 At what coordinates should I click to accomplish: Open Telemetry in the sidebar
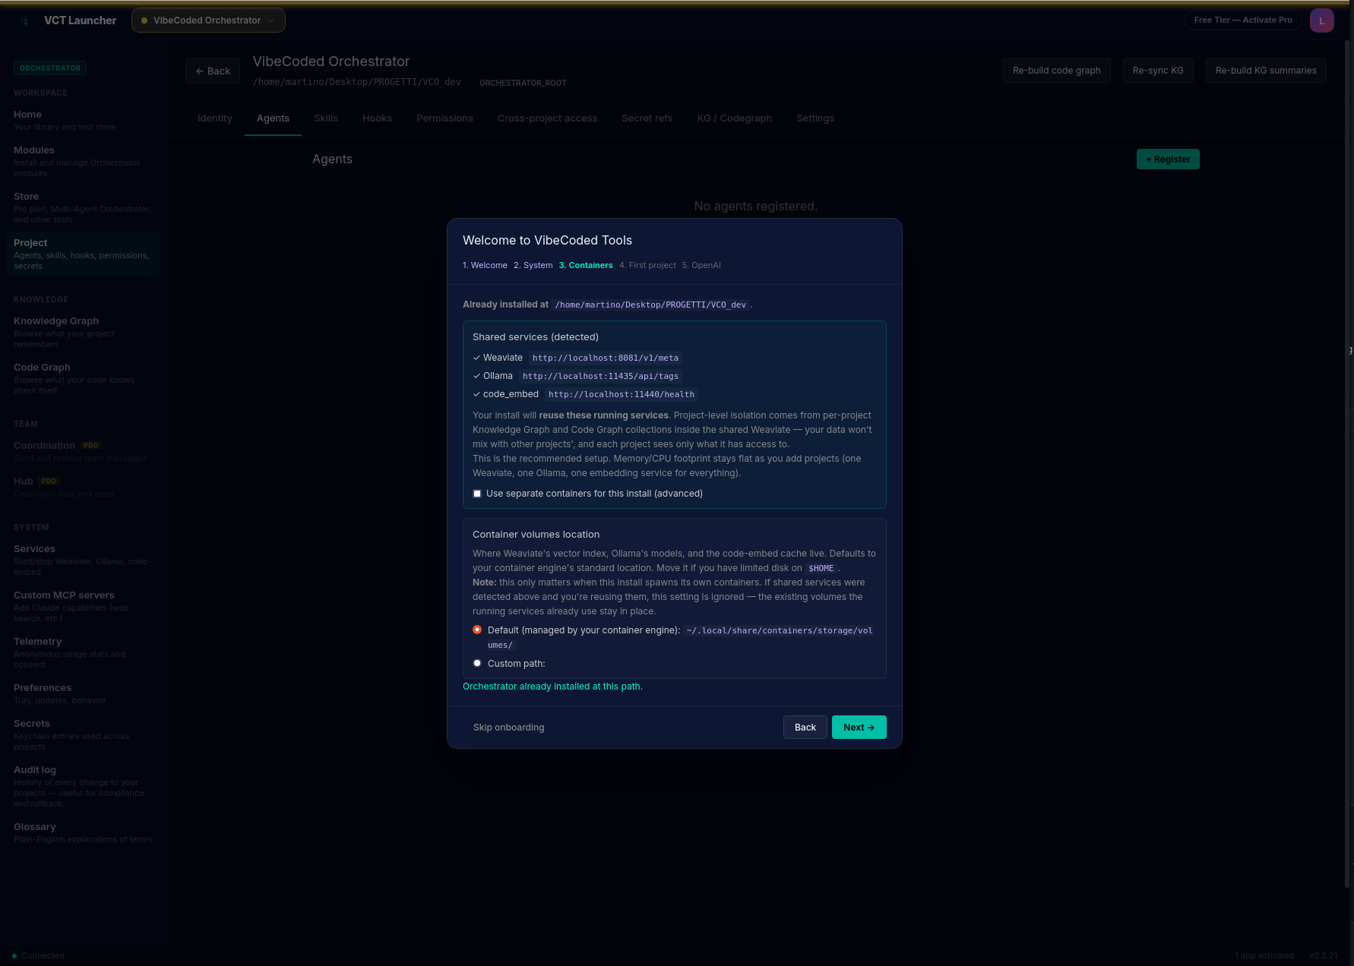[83, 652]
